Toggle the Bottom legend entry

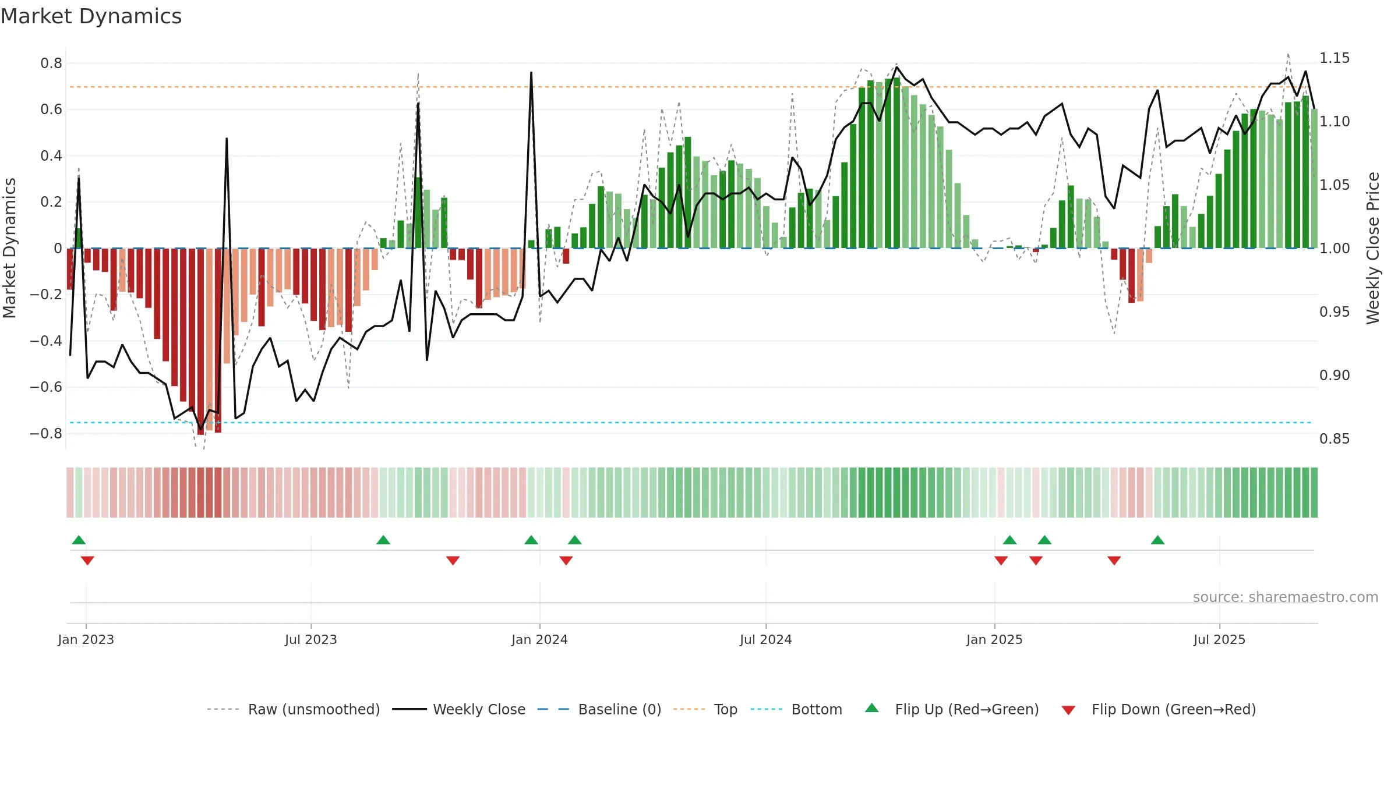[796, 709]
